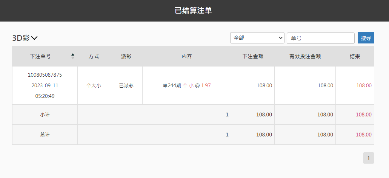Open the 全部 filter dropdown
The height and width of the screenshot is (178, 389).
(x=257, y=38)
